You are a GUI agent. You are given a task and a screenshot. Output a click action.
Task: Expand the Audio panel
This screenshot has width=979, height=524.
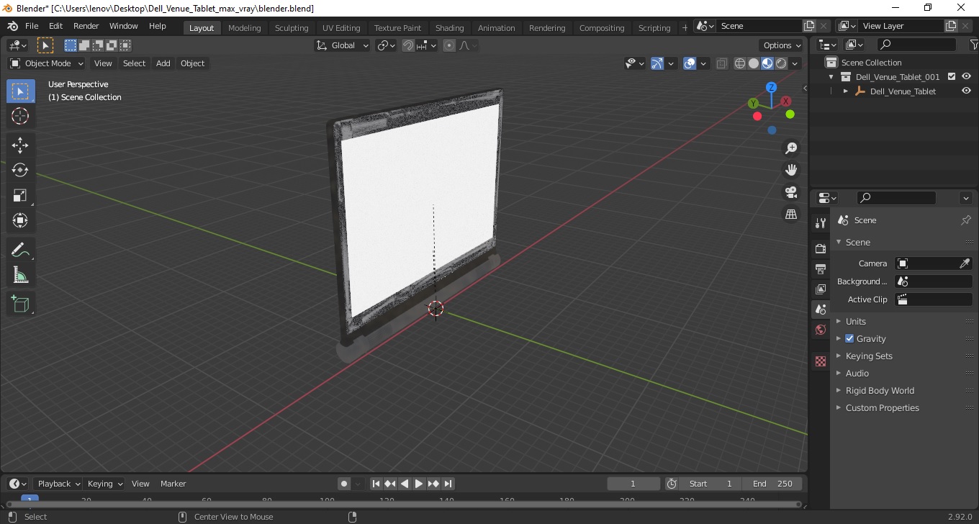click(x=857, y=373)
